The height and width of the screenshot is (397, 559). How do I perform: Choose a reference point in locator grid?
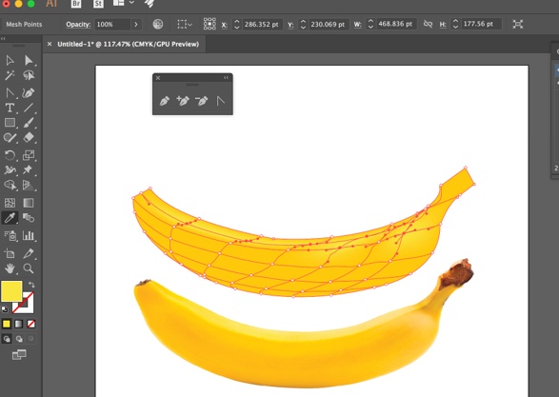point(210,24)
